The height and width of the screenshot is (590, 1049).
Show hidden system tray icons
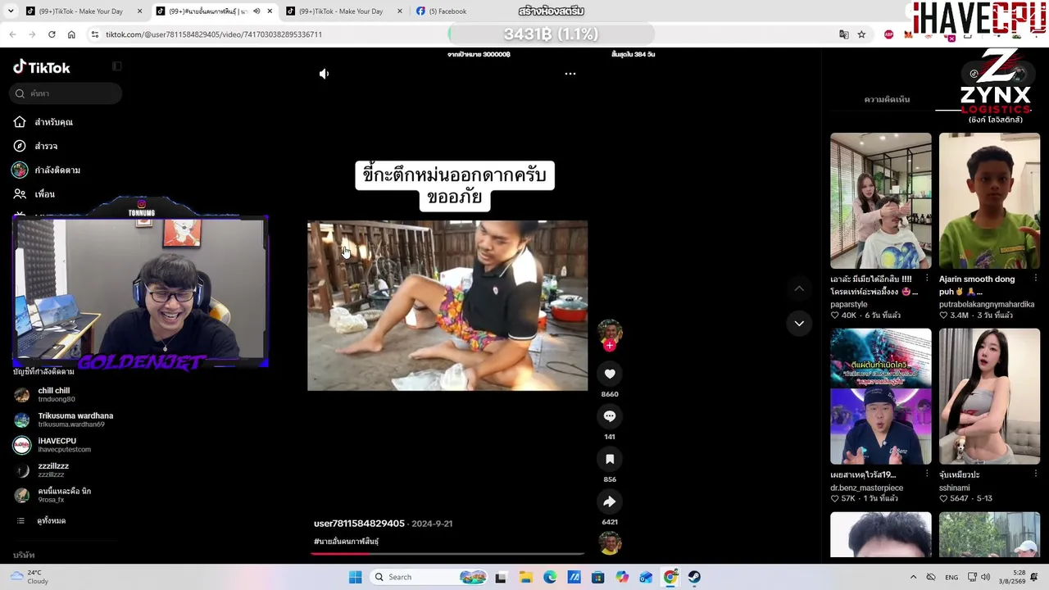pos(913,577)
